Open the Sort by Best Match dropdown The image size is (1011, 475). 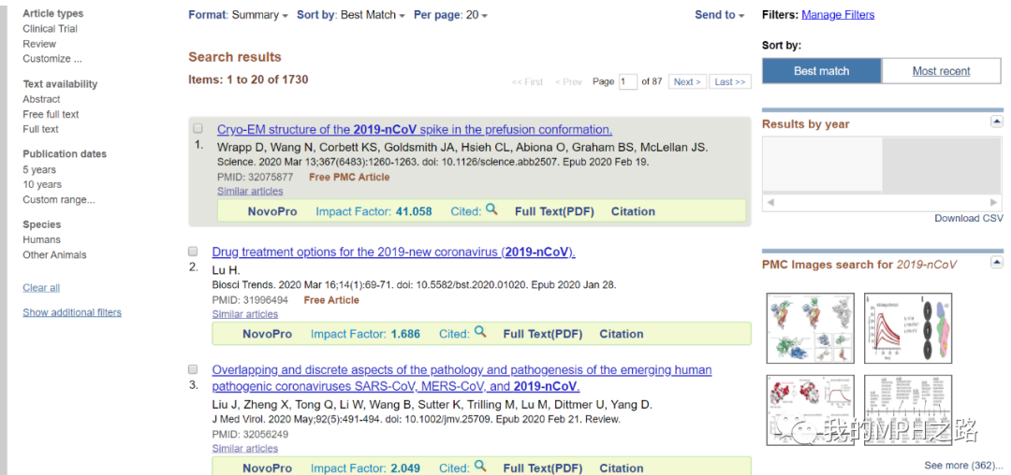[x=351, y=15]
